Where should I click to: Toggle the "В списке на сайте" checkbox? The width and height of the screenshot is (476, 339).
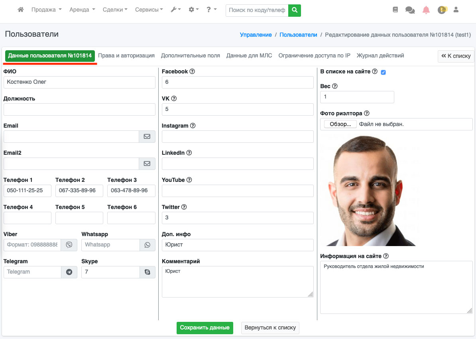coord(383,72)
